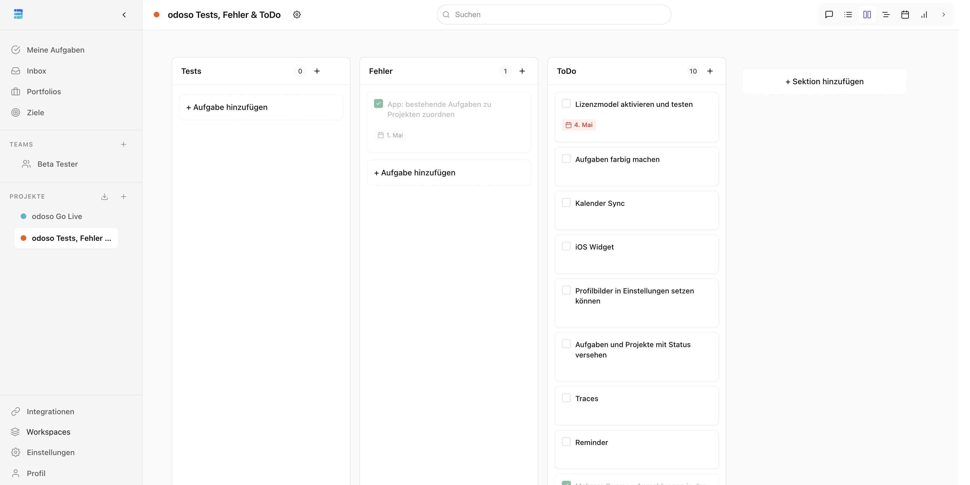Check Profilbilder in Einstellungen task checkbox

coord(566,290)
